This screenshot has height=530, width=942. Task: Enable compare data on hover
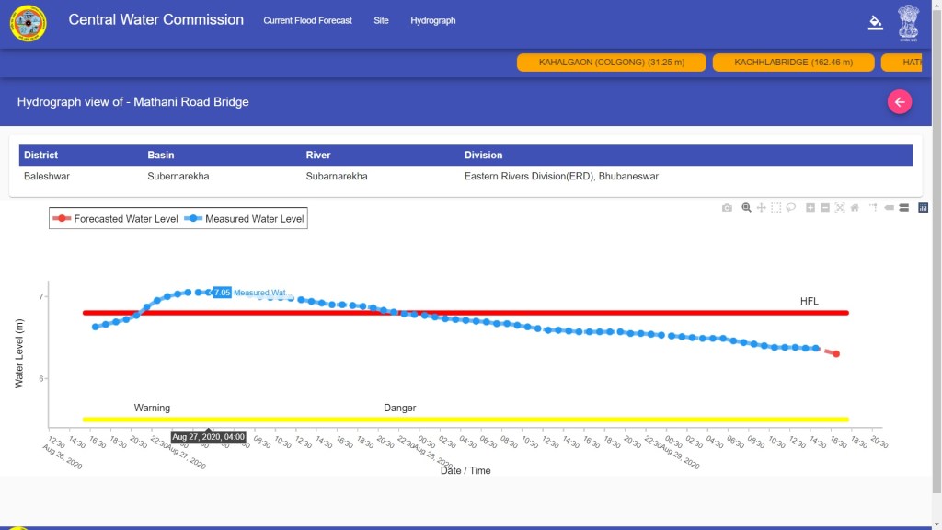coord(903,208)
